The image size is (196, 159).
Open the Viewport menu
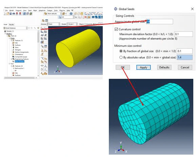pyautogui.click(x=18, y=10)
